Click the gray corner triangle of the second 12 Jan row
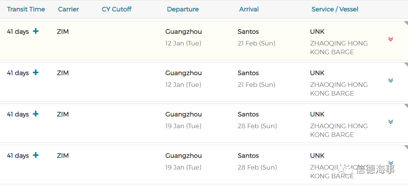Viewport: 408px width, 187px height. 406,64
